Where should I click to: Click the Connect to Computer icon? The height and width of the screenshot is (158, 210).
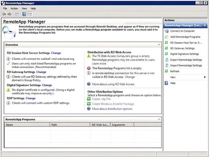[166, 31]
